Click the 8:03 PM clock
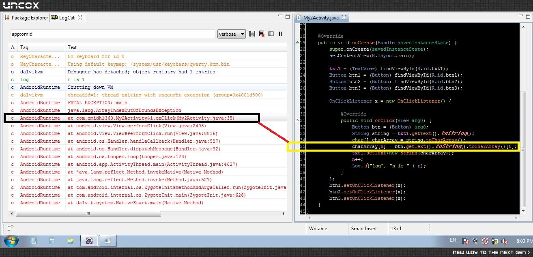The width and height of the screenshot is (533, 257). point(524,241)
